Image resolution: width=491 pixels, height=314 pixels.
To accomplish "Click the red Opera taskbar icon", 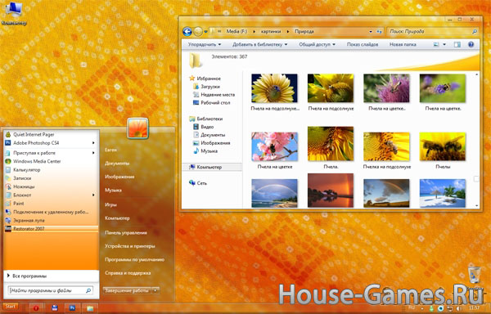I will (x=36, y=308).
